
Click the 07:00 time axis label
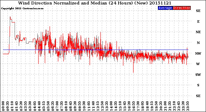(x=57, y=106)
